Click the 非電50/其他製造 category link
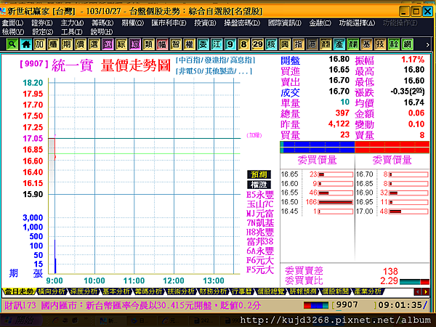Viewport: 436px width, 327px height. pos(214,71)
